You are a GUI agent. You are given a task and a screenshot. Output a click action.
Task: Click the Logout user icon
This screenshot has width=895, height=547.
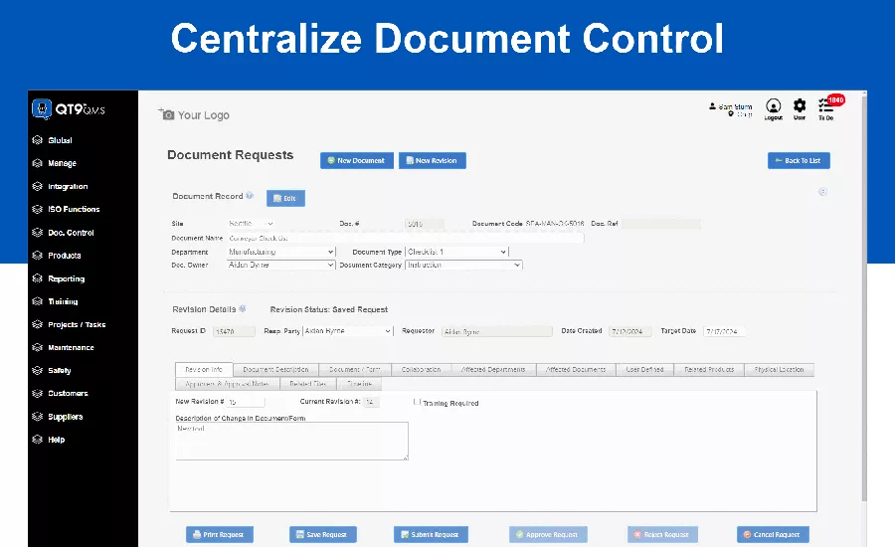(774, 106)
